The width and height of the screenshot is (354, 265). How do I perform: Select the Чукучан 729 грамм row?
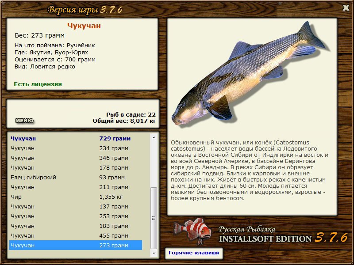pyautogui.click(x=76, y=138)
